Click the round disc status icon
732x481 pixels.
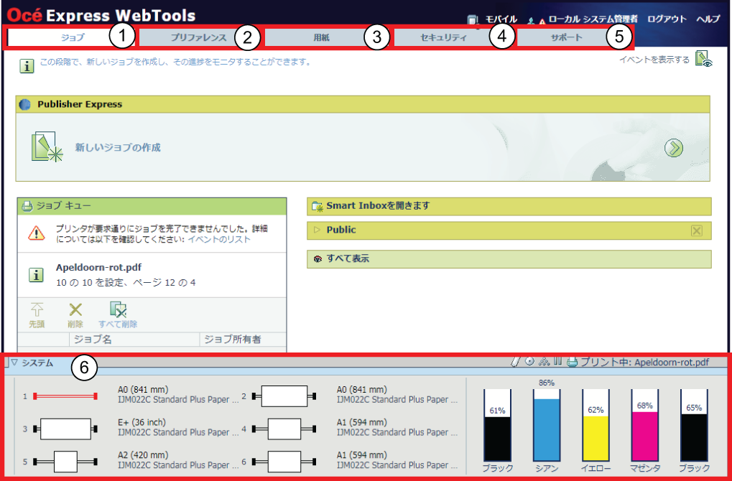point(529,361)
